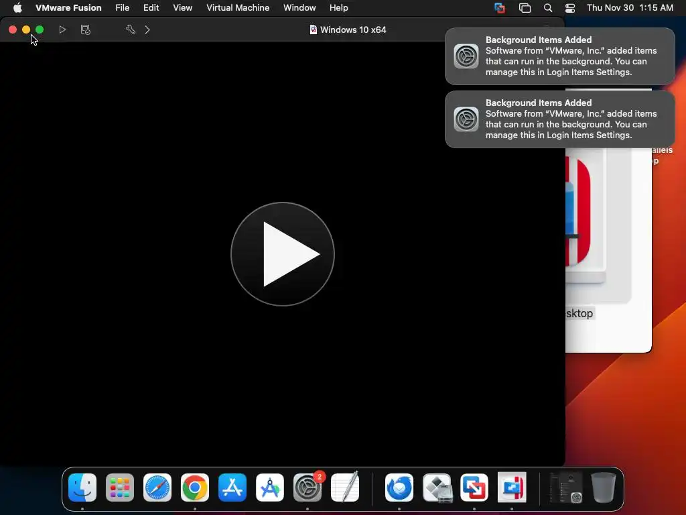Viewport: 686px width, 515px height.
Task: Click the small play toolbar icon
Action: pos(62,30)
